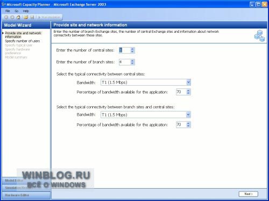Screen dimensions: 269x201
Task: Increase central sites bandwidth percentage
Action: point(188,91)
